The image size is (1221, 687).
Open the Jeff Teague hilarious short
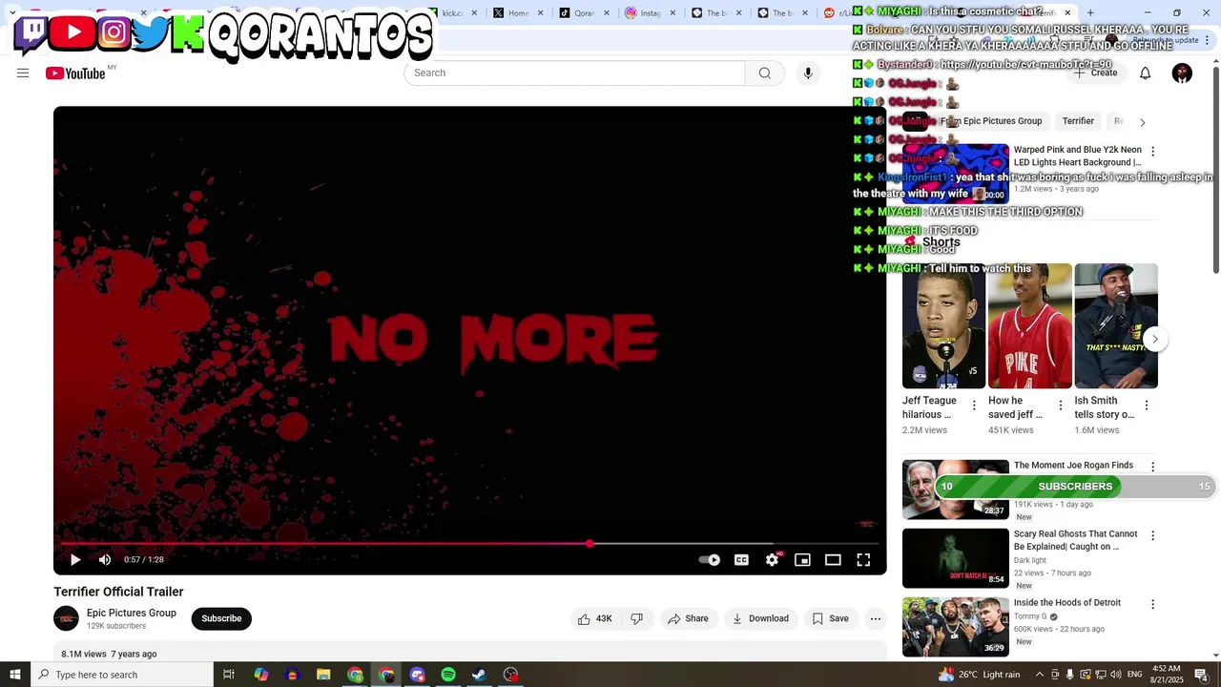[943, 326]
